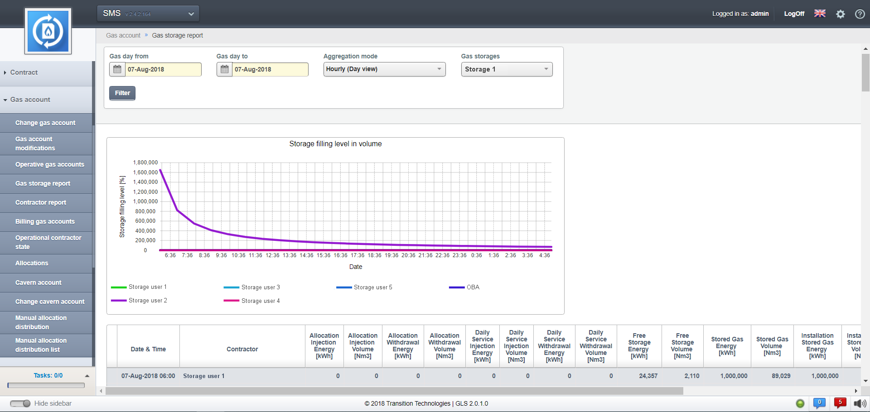This screenshot has height=412, width=870.
Task: Click the tasks progress bar
Action: (x=46, y=385)
